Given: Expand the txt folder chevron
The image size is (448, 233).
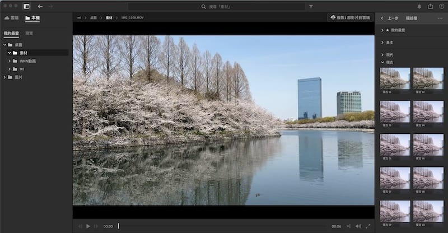Looking at the screenshot, I should pyautogui.click(x=10, y=69).
